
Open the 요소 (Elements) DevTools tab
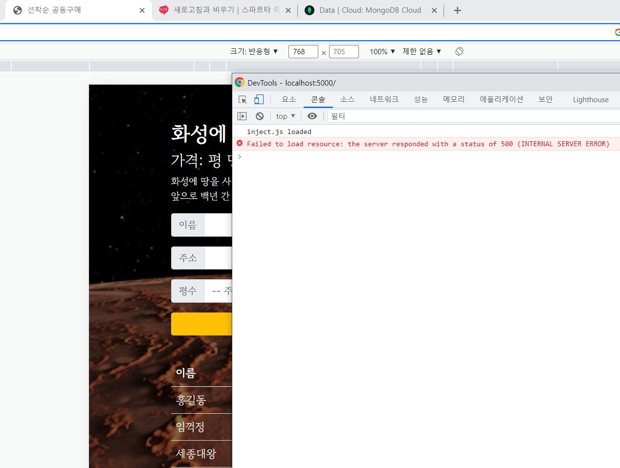289,99
